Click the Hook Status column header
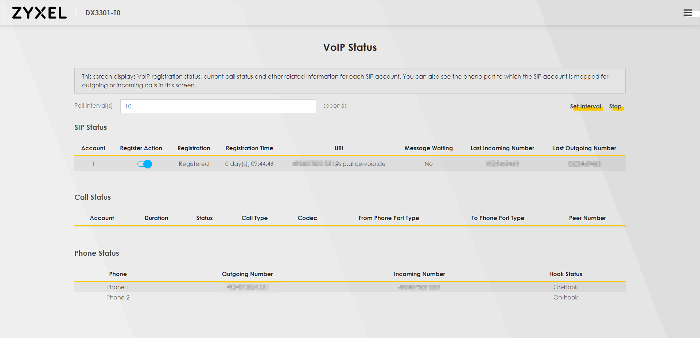 tap(565, 274)
